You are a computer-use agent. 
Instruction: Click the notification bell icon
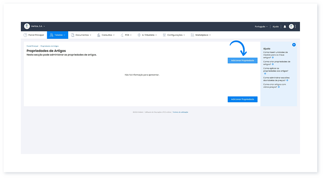click(285, 27)
